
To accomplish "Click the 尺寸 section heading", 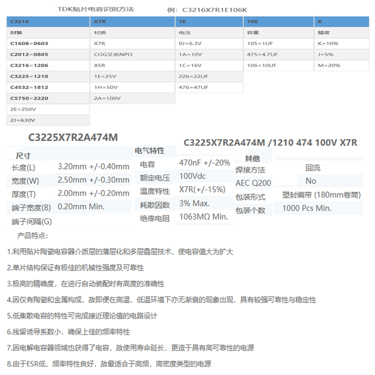I will [x=23, y=156].
